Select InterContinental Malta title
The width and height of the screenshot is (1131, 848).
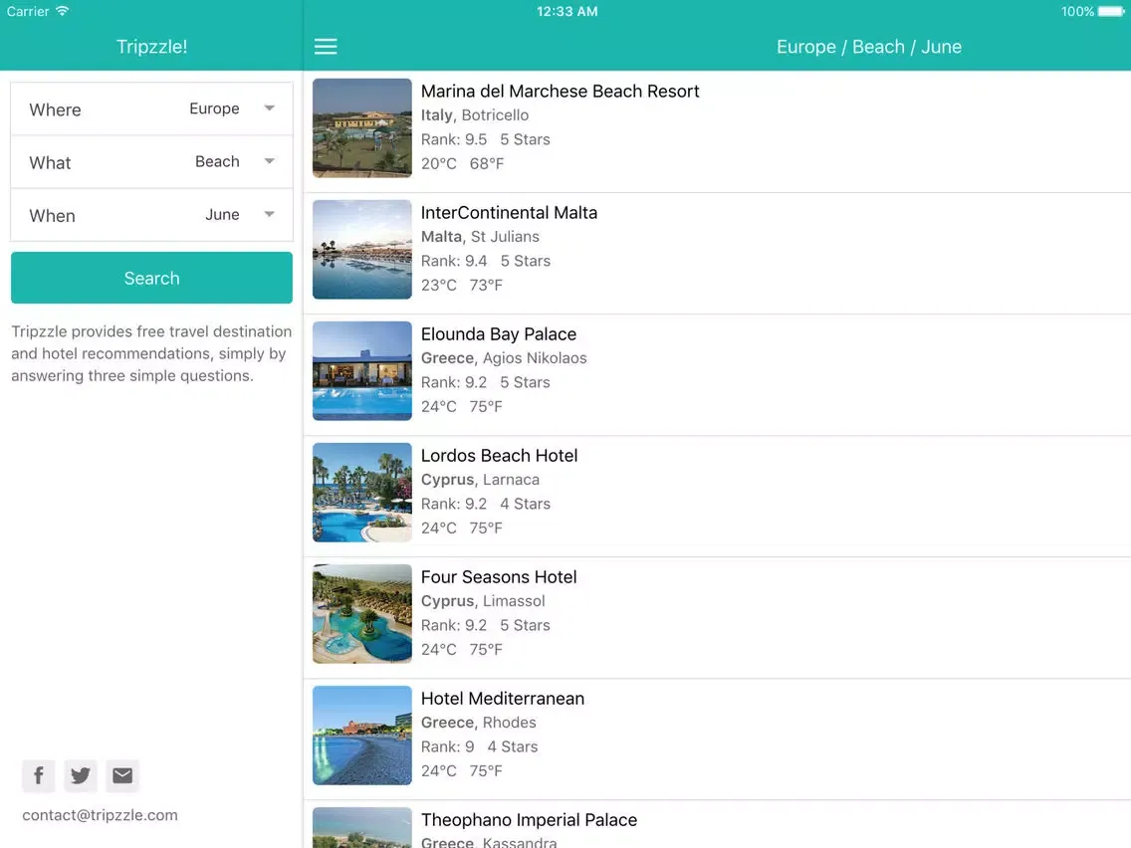tap(509, 213)
